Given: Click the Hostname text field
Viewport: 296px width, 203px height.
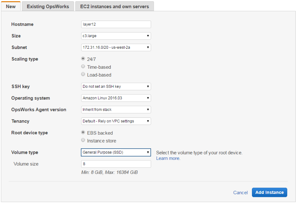Looking at the screenshot, I should coord(116,24).
